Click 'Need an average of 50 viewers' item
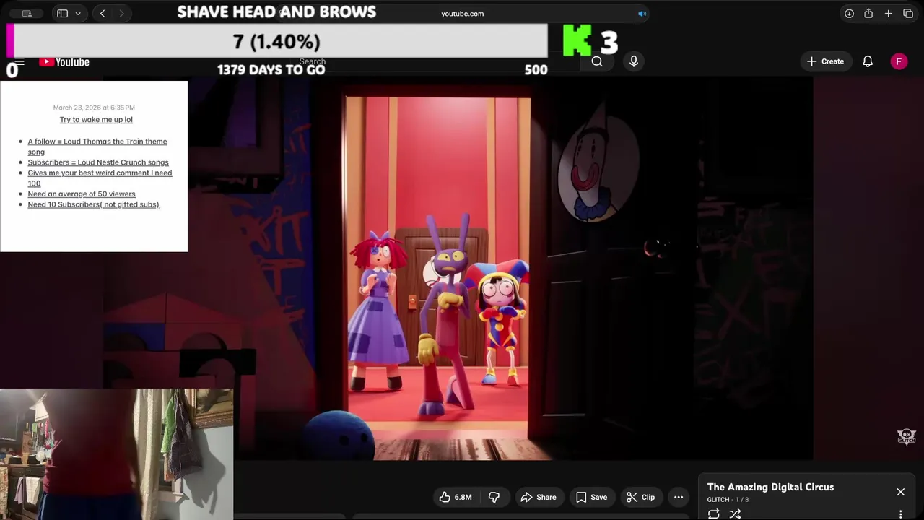The height and width of the screenshot is (520, 924). tap(82, 194)
